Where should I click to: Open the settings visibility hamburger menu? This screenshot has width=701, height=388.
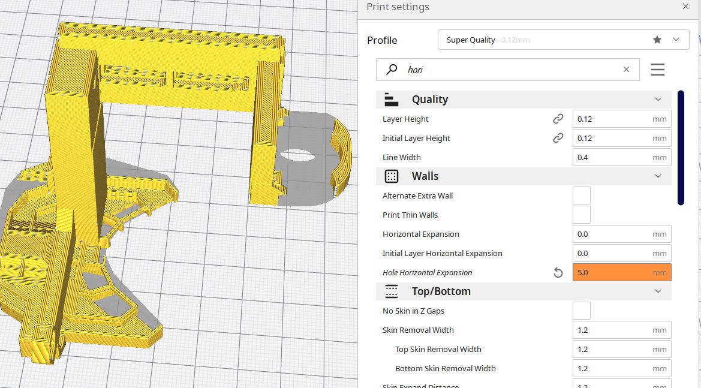[x=658, y=69]
